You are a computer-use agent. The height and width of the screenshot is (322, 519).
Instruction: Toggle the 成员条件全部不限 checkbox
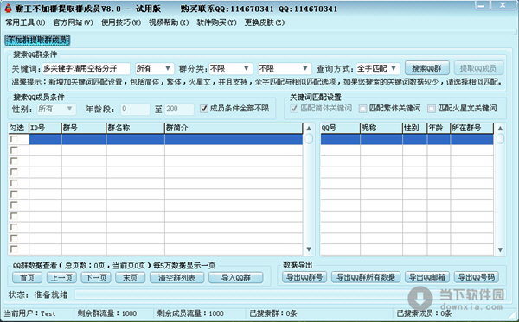(x=204, y=108)
